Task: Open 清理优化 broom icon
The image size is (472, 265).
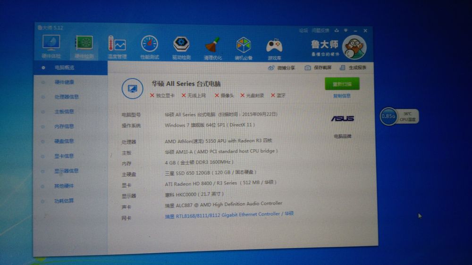Action: pos(213,45)
